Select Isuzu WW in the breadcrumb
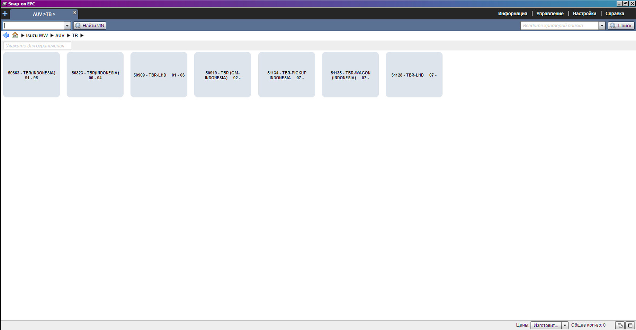 click(37, 36)
